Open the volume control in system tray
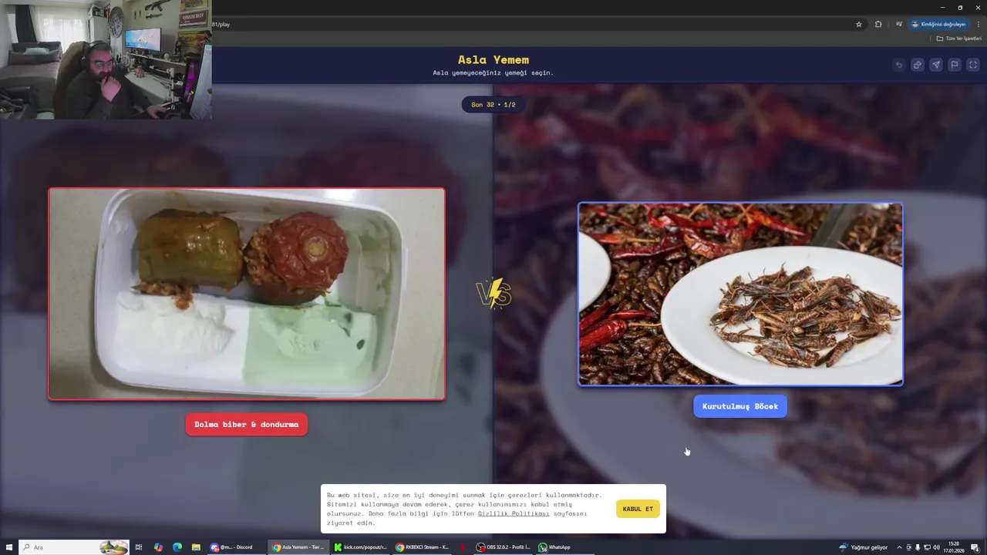The image size is (987, 555). pyautogui.click(x=936, y=547)
